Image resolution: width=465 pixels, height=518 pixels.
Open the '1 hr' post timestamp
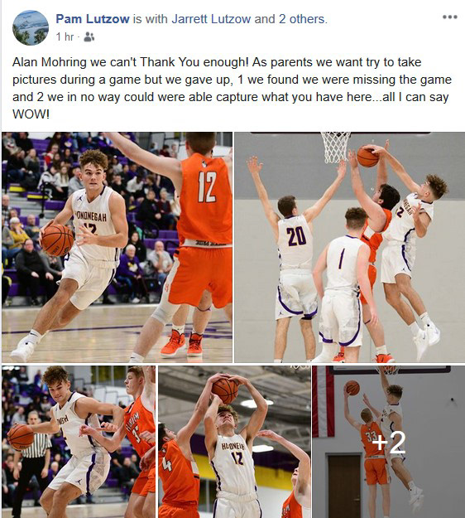pos(65,36)
